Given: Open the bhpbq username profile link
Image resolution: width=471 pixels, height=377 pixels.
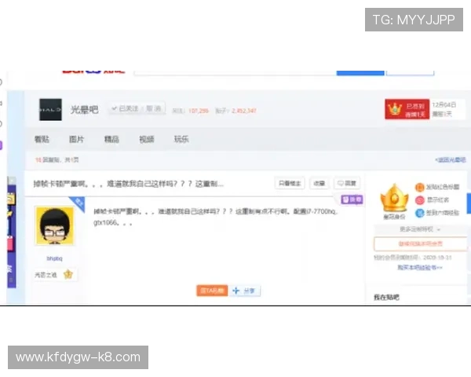Looking at the screenshot, I should (54, 258).
